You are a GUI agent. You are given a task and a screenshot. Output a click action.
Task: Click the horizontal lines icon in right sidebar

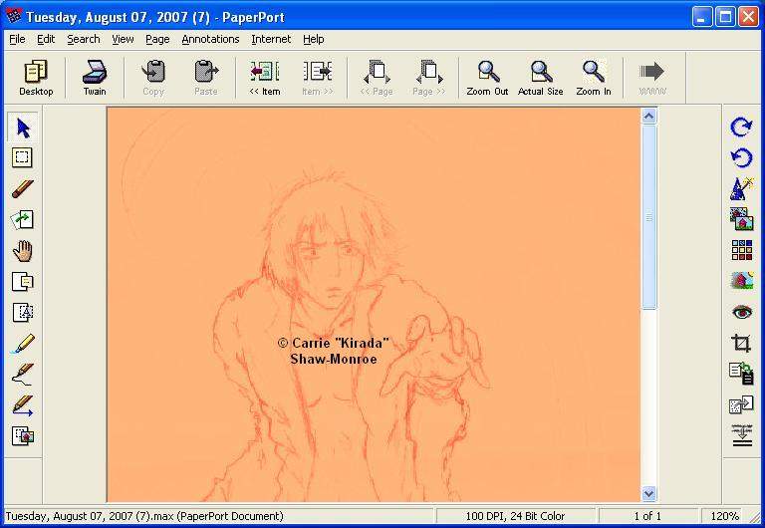click(741, 435)
